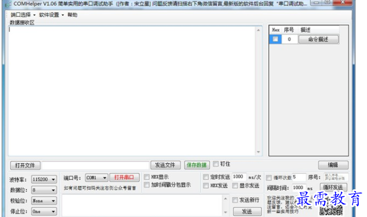
Task: Enable the 显示发送 checkbox
Action: (235, 186)
